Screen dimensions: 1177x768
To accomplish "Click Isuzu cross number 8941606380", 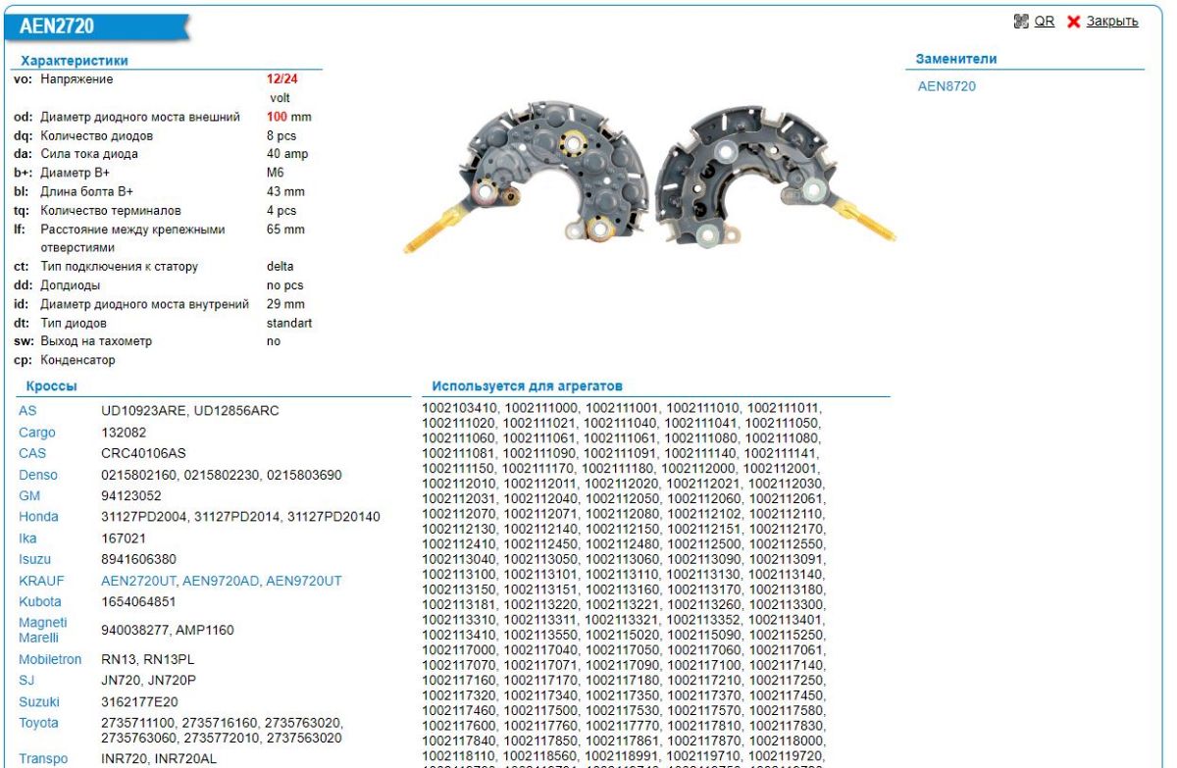I will (138, 559).
